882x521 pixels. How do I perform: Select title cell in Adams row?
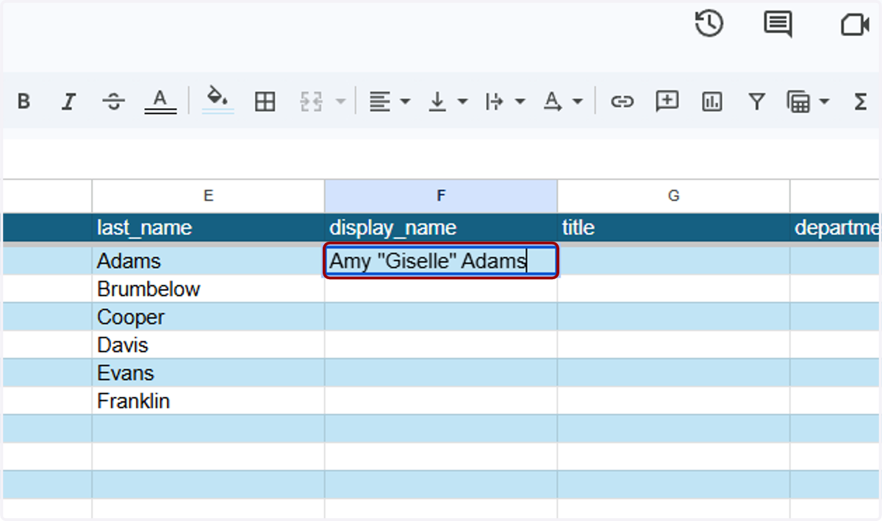pyautogui.click(x=673, y=261)
